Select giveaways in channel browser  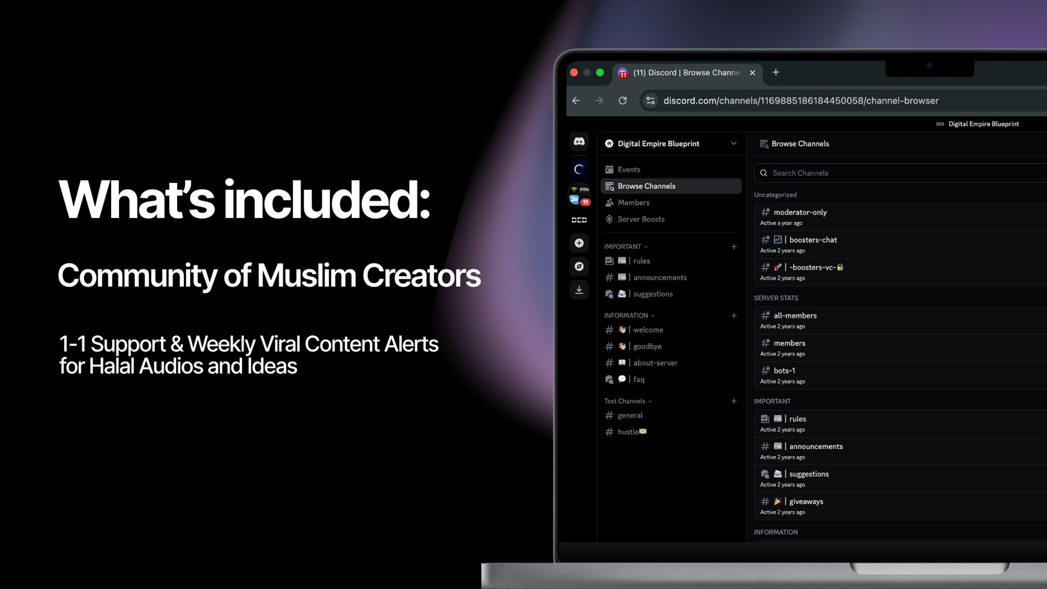(x=900, y=506)
